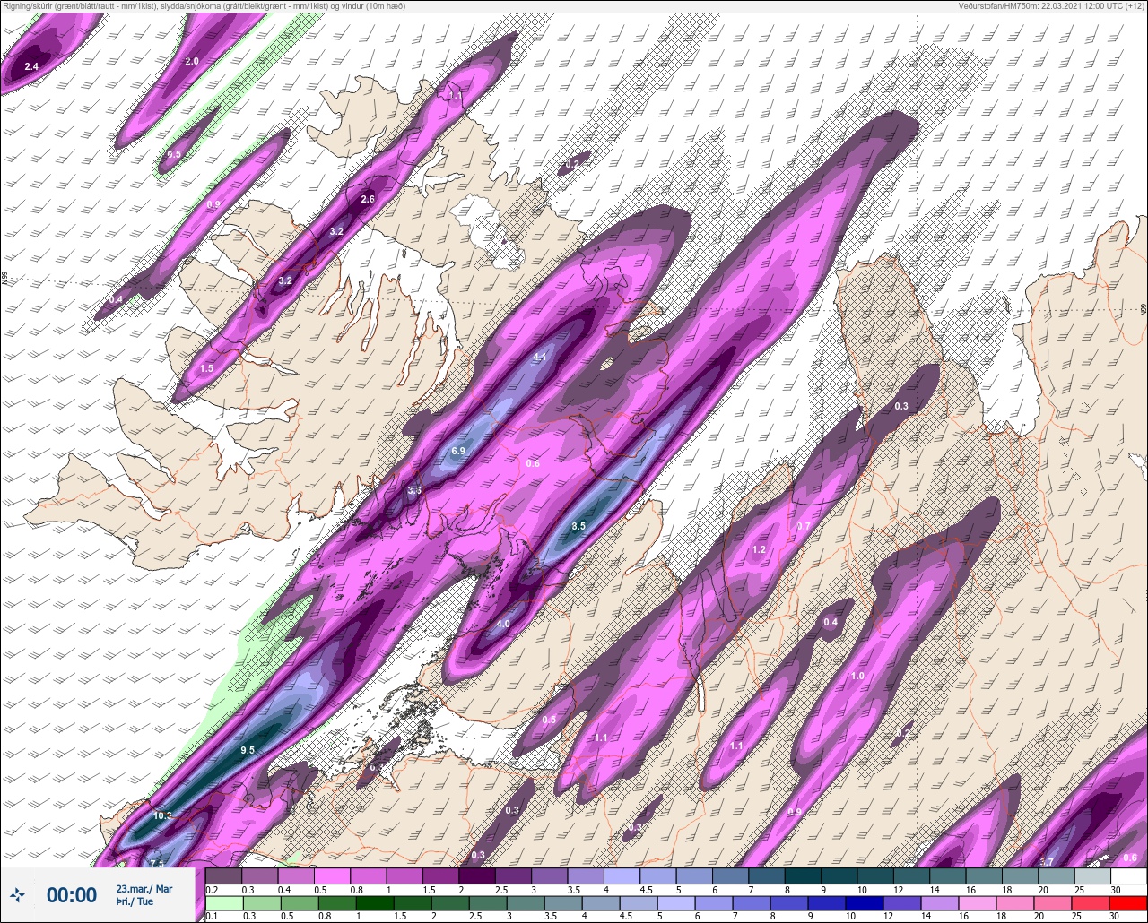
Task: Click the 1.2 precipitation value on the map
Action: 759,549
